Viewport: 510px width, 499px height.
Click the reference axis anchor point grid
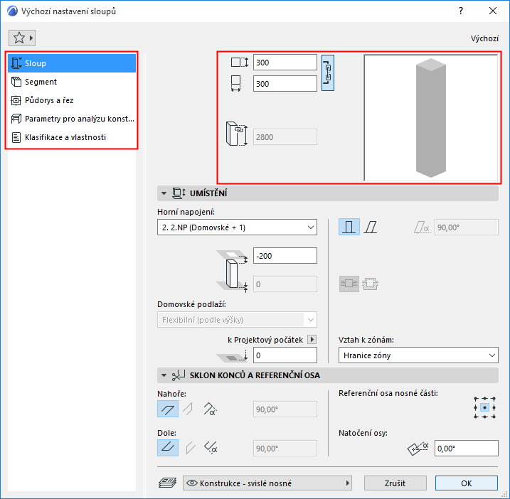[x=484, y=407]
